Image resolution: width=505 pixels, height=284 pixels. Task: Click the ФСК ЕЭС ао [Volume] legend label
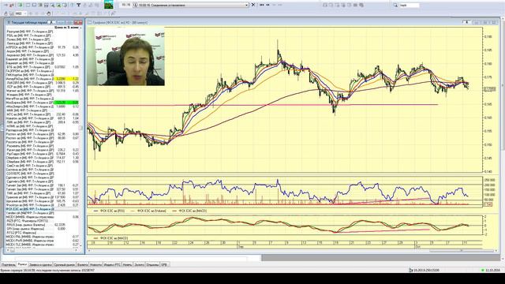(x=151, y=211)
